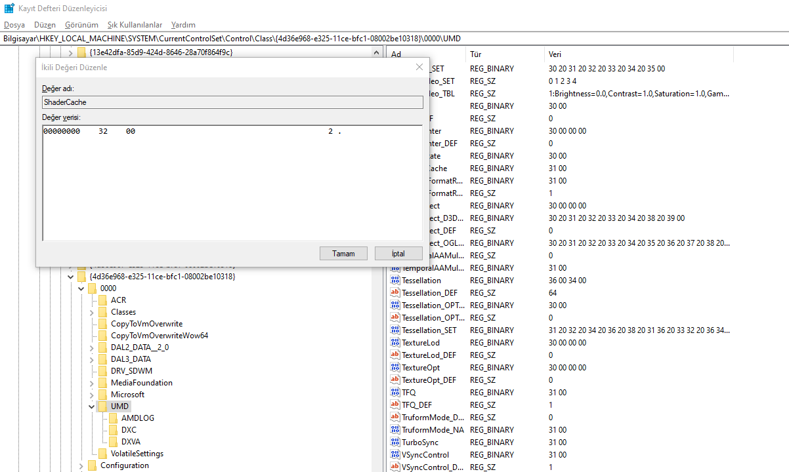Click the folder icon of Microsoft
This screenshot has width=789, height=472.
pos(102,395)
